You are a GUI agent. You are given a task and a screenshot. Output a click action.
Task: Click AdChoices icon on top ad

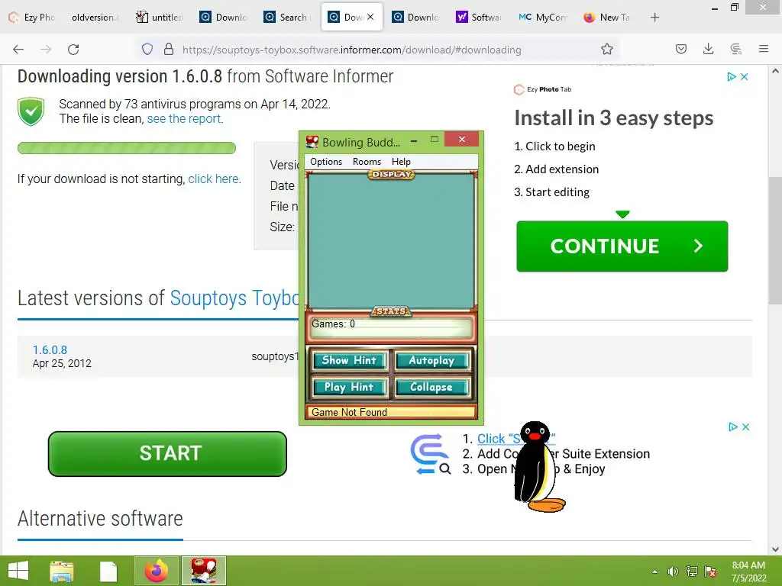coord(732,77)
